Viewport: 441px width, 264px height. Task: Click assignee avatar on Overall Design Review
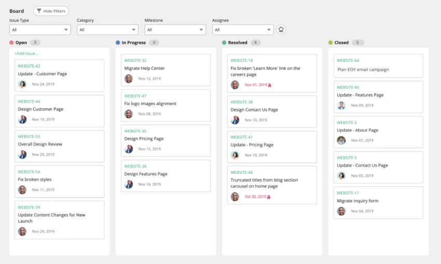point(22,155)
